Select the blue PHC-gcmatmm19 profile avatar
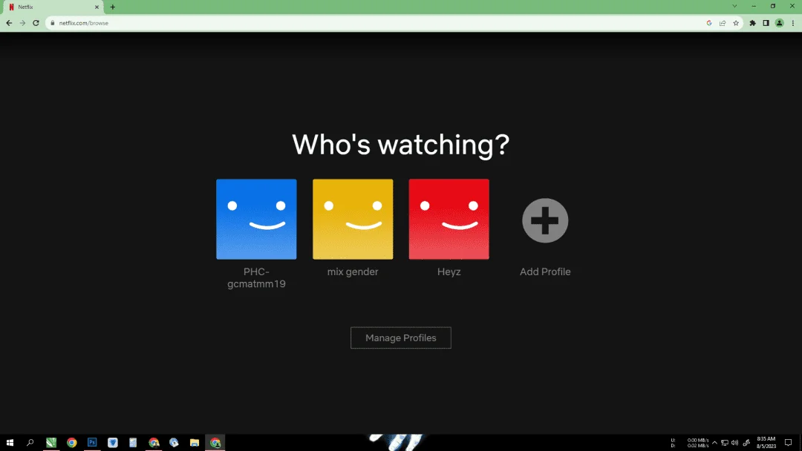This screenshot has width=802, height=451. tap(256, 219)
